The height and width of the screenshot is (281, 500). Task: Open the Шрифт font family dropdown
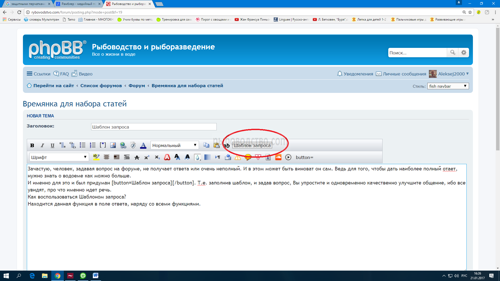coord(59,157)
